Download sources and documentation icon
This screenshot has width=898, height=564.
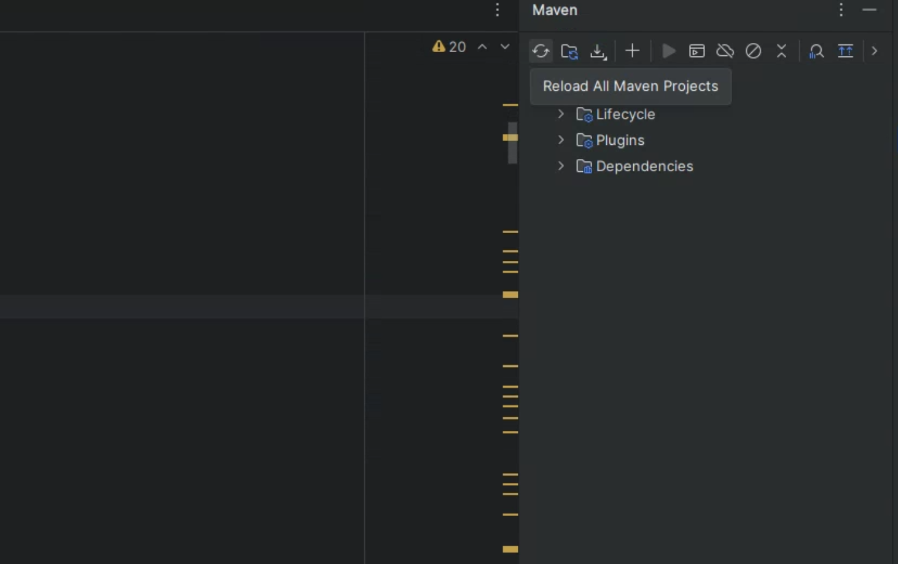[598, 51]
